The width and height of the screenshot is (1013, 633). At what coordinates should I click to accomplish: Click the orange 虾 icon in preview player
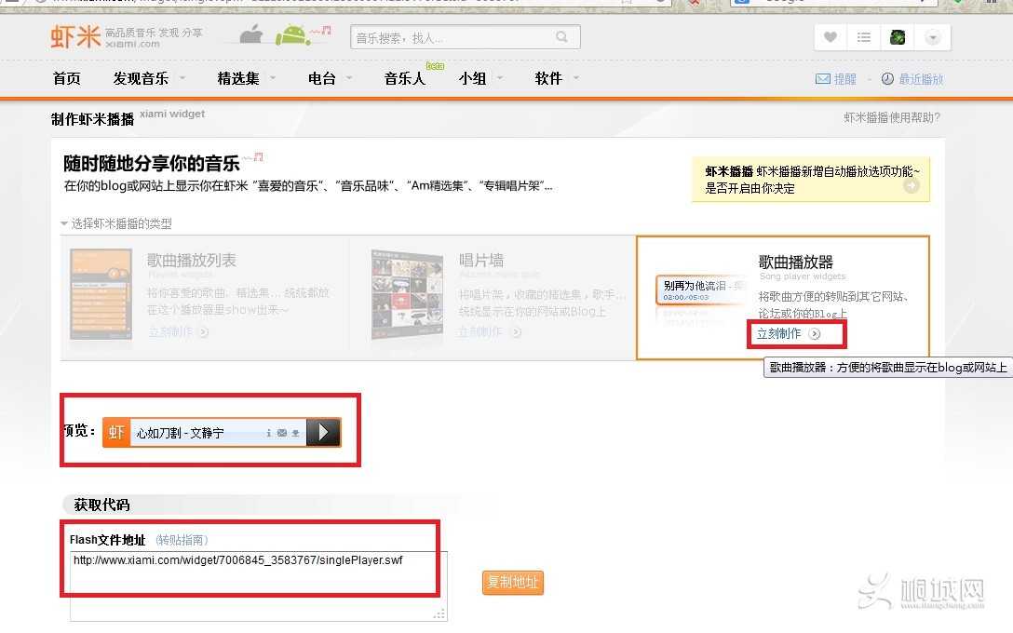point(116,432)
